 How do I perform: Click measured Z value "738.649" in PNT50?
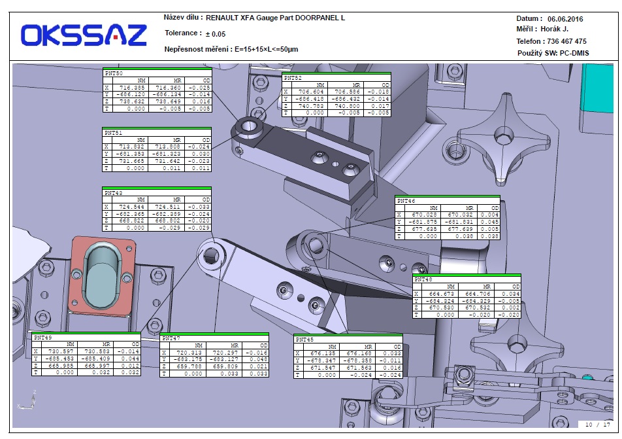[x=168, y=101]
